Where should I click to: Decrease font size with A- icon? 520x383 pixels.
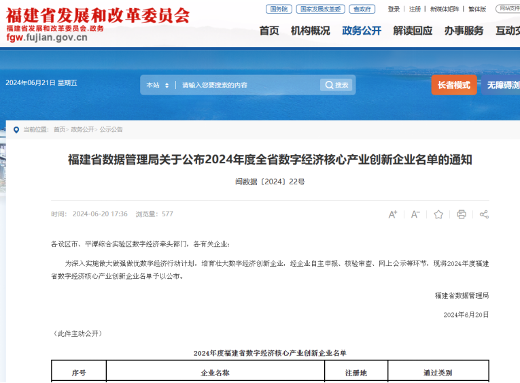pyautogui.click(x=415, y=214)
